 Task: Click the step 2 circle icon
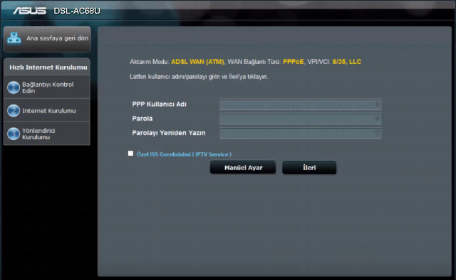[x=14, y=111]
